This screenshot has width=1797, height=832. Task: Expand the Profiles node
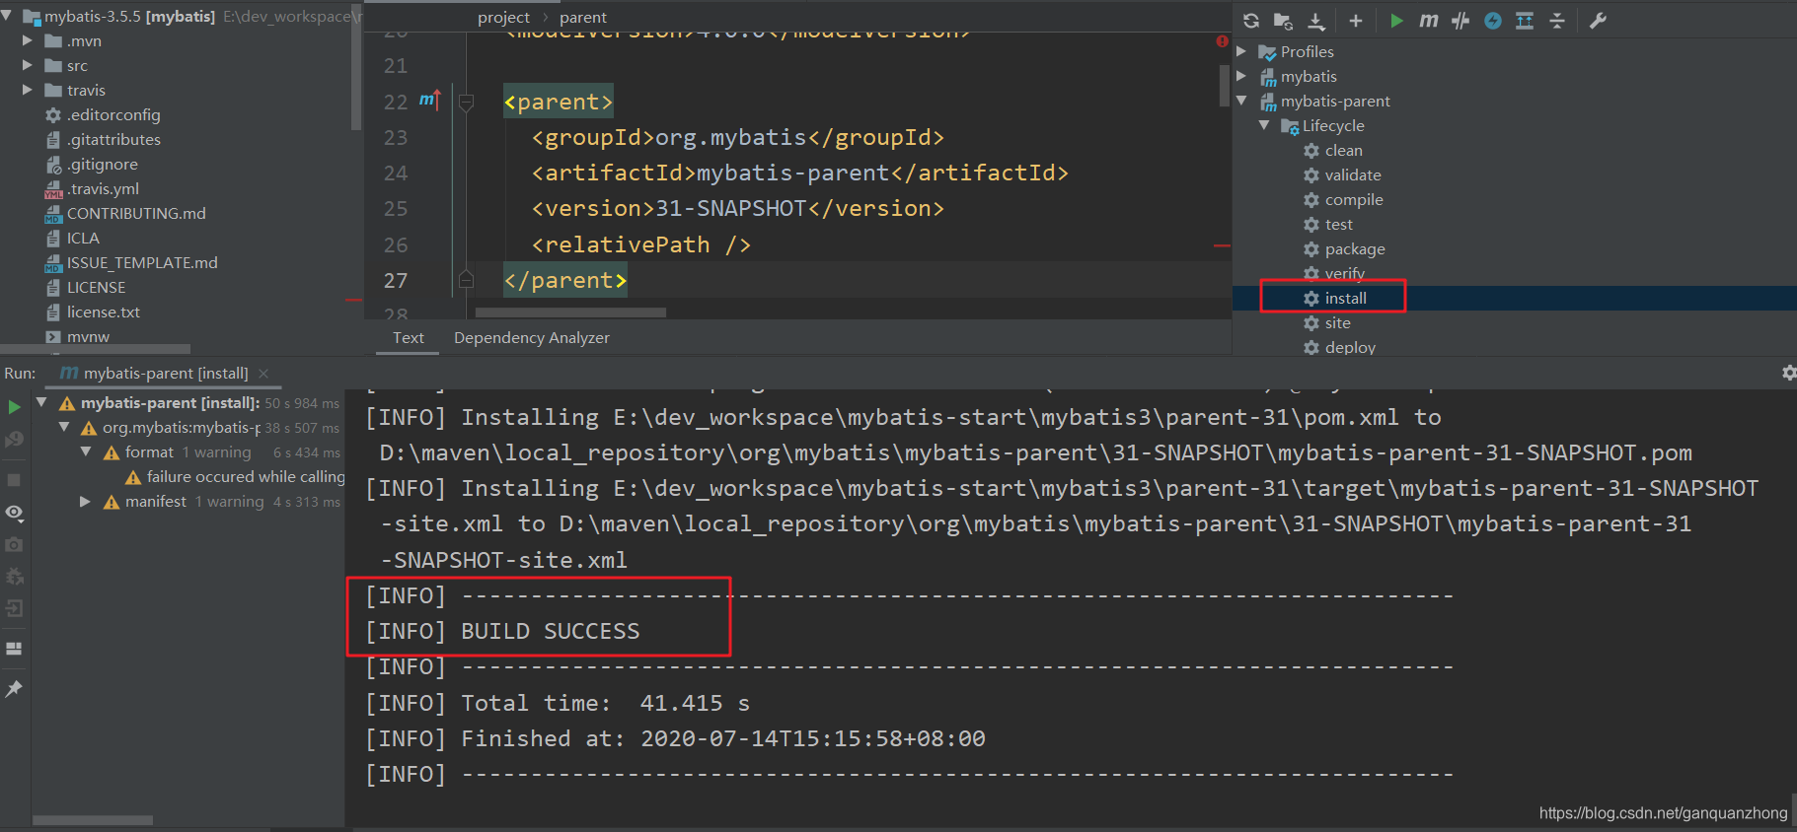[x=1242, y=51]
